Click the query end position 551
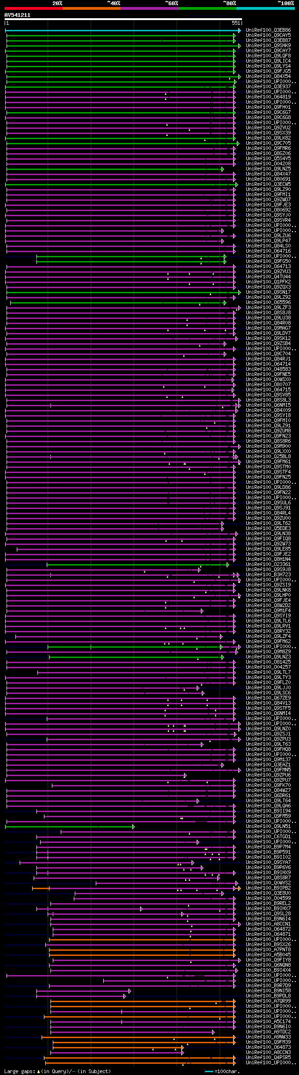This screenshot has width=299, height=1075. click(x=236, y=23)
